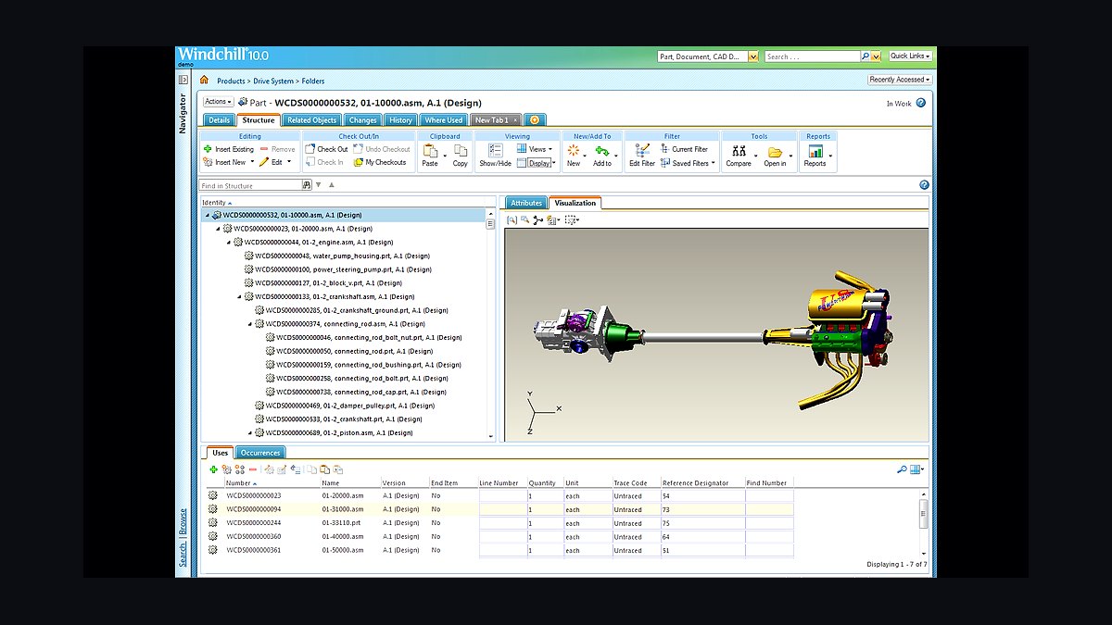
Task: Click the Add to icon
Action: pos(602,150)
